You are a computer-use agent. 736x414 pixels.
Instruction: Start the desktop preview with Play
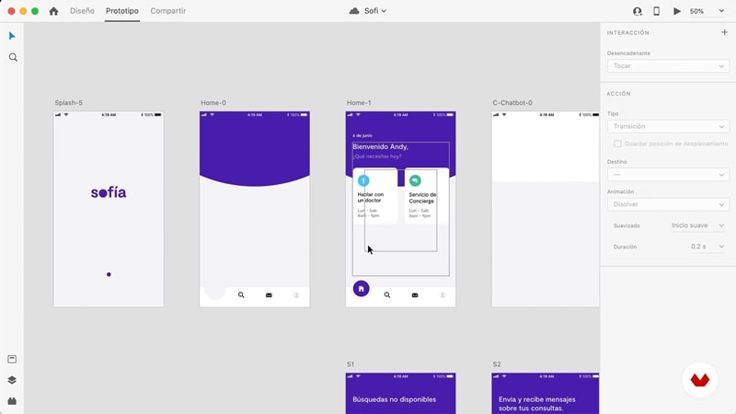point(677,11)
